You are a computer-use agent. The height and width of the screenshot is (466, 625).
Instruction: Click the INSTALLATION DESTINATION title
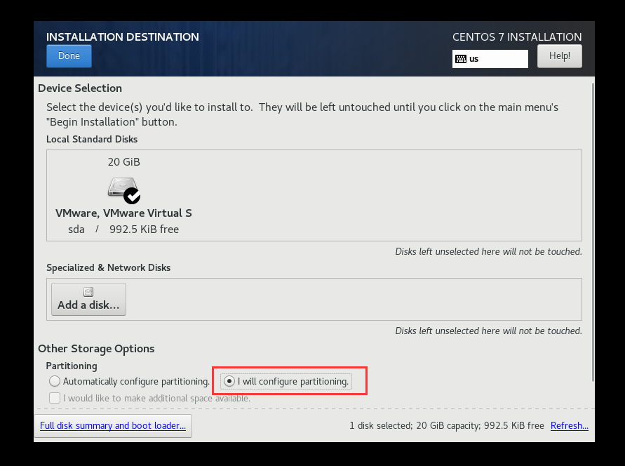(122, 37)
